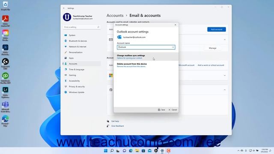The image size is (274, 154).
Task: Open Adobe Creative Cloud desktop shortcut
Action: tap(5, 33)
